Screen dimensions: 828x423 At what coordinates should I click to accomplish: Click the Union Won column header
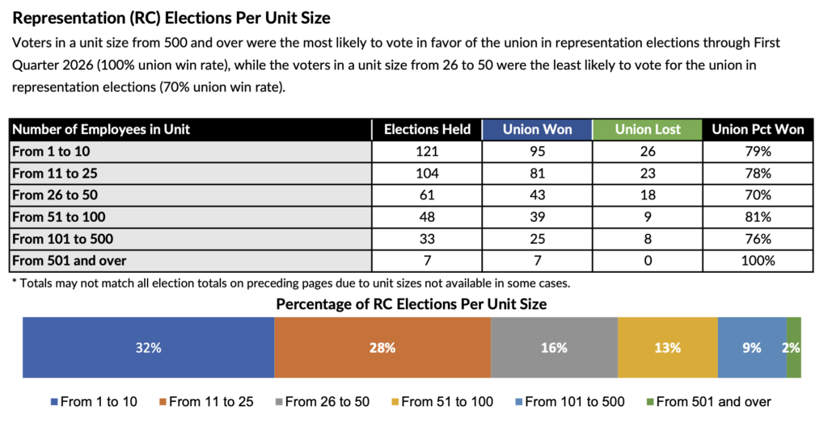point(537,129)
